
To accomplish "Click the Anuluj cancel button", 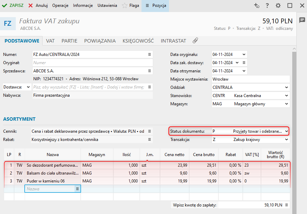I will coord(38,5).
